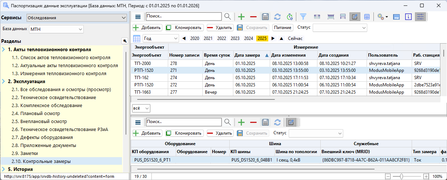The image size is (447, 180).
Task: Open section 2.7 Дефекты оборудования
Action: [x=42, y=138]
